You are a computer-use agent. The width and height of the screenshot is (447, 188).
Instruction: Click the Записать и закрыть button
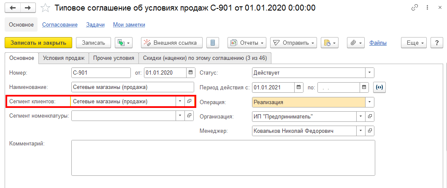click(38, 43)
